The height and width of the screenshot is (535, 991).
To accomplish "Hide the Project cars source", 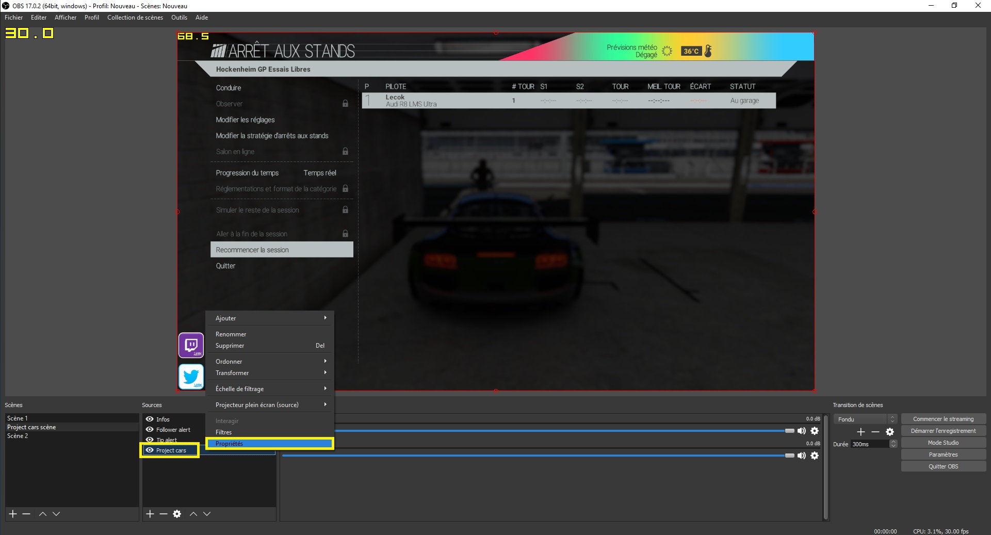I will (150, 450).
